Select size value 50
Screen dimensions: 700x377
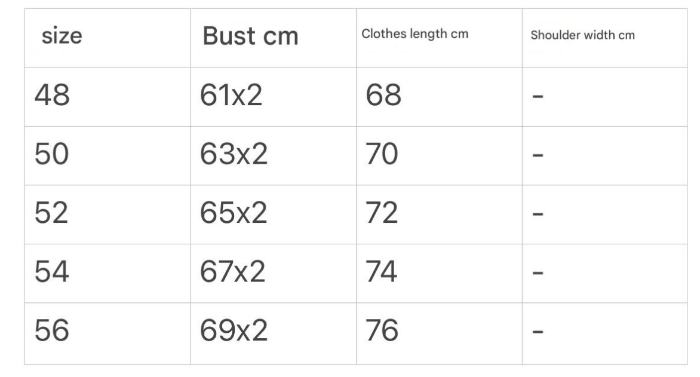[x=51, y=155]
